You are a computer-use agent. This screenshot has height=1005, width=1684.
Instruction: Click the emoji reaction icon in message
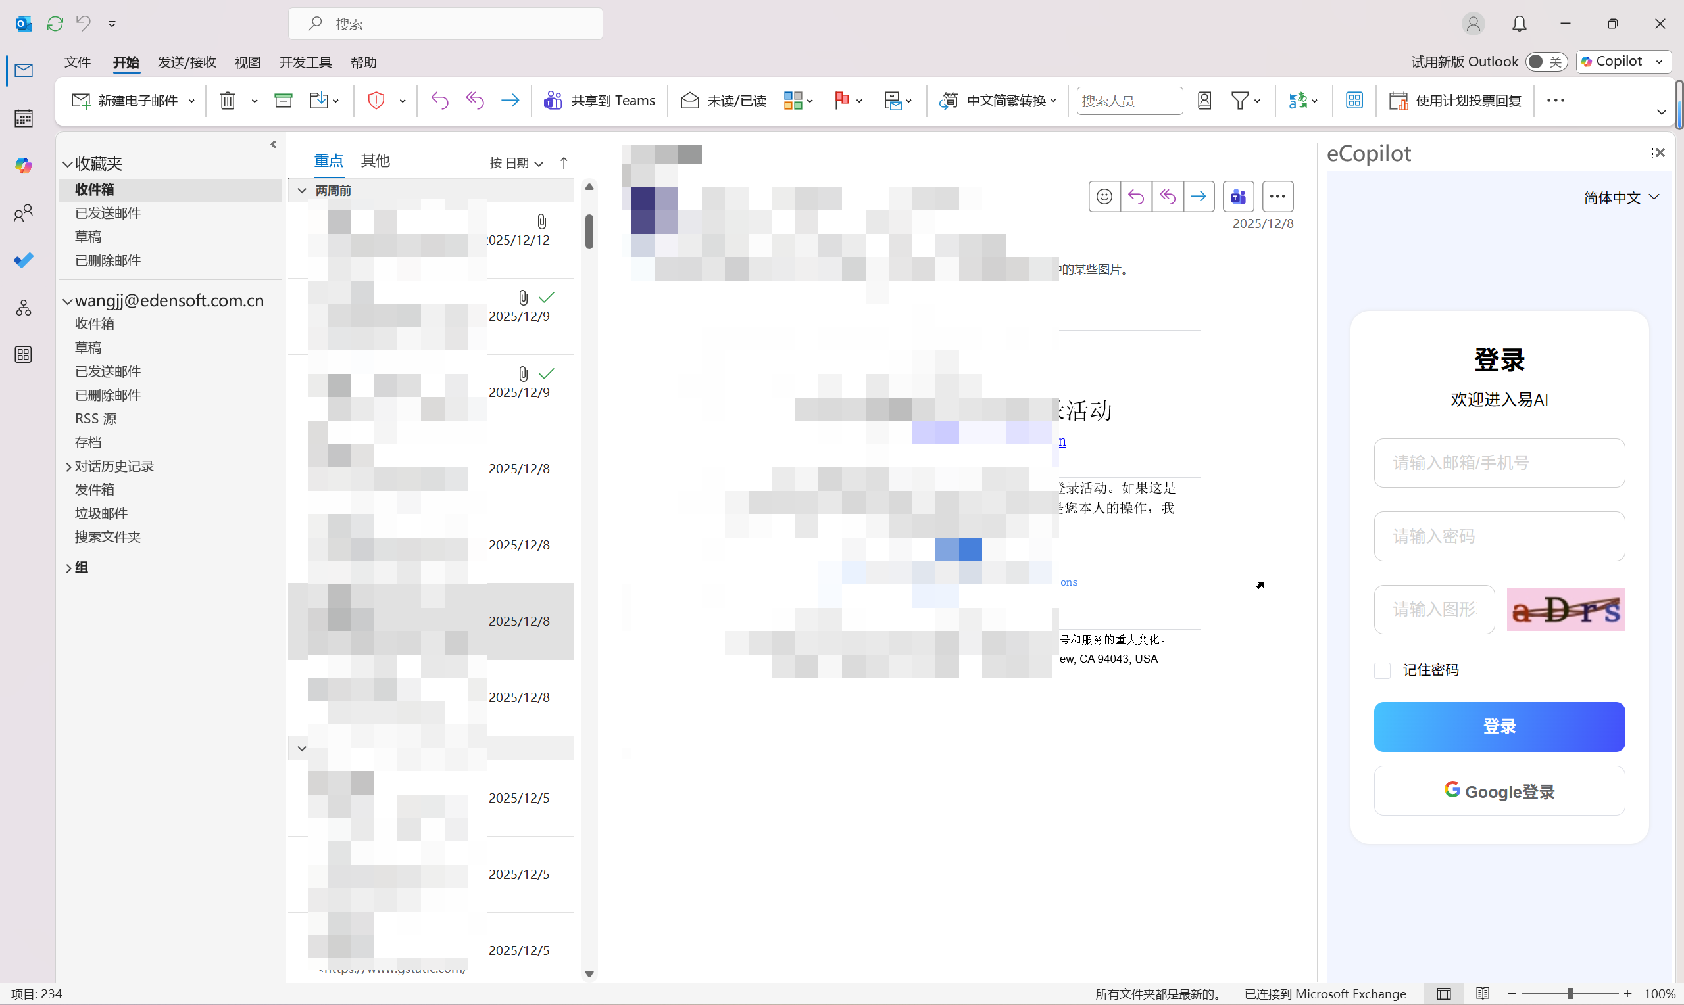coord(1104,197)
